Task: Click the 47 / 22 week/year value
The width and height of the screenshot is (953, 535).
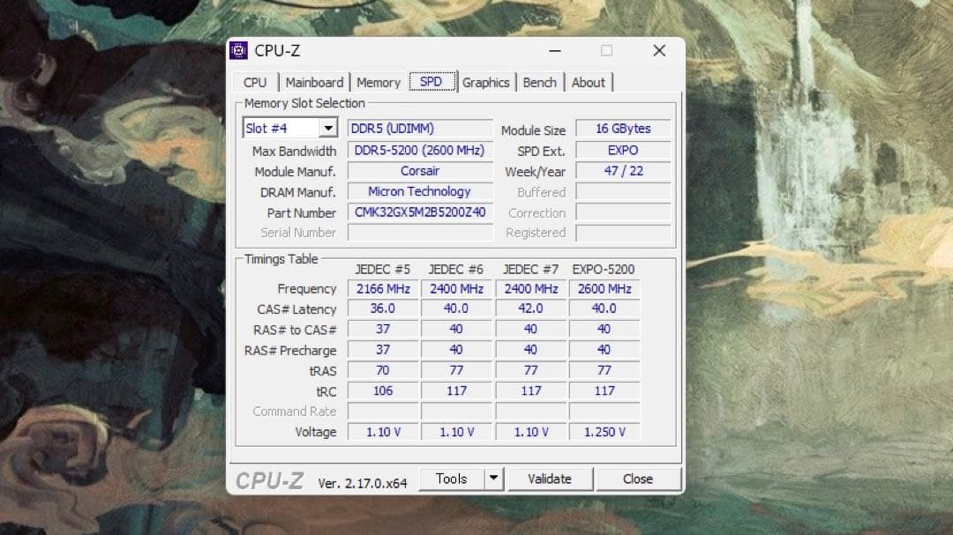Action: tap(623, 171)
